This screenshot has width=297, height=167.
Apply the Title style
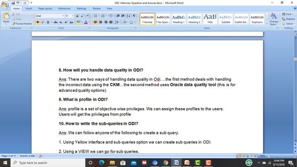210,19
